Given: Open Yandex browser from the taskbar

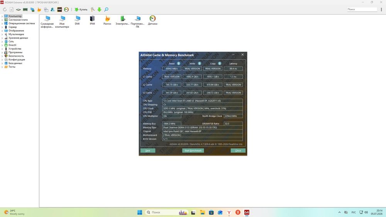Looking at the screenshot, I should pos(229,212).
